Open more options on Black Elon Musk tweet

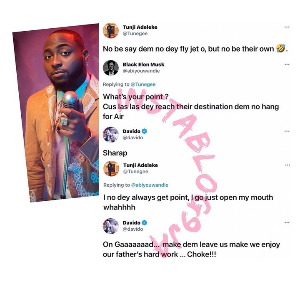[x=287, y=64]
